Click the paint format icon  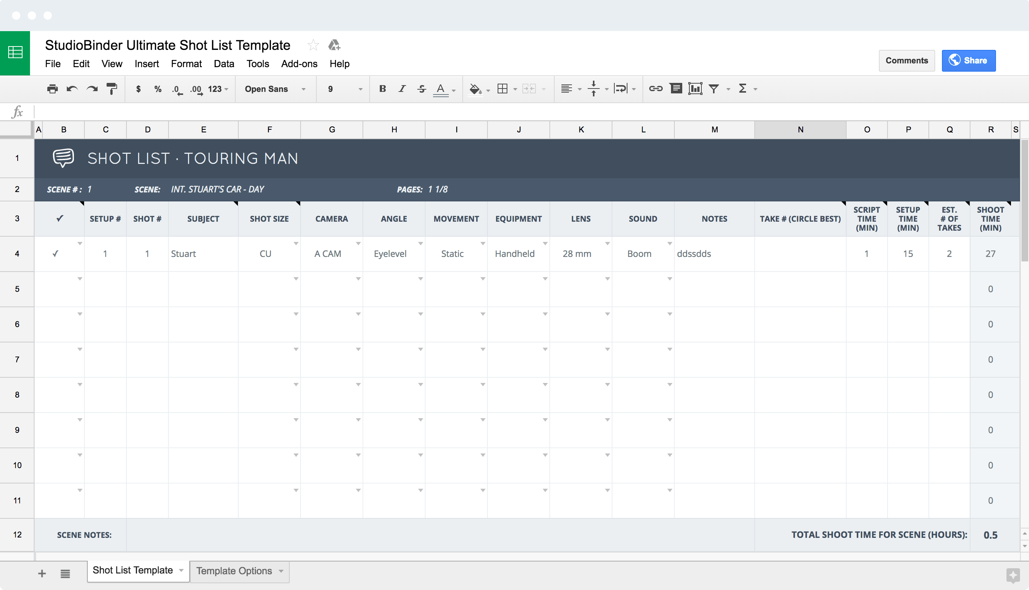pyautogui.click(x=113, y=88)
